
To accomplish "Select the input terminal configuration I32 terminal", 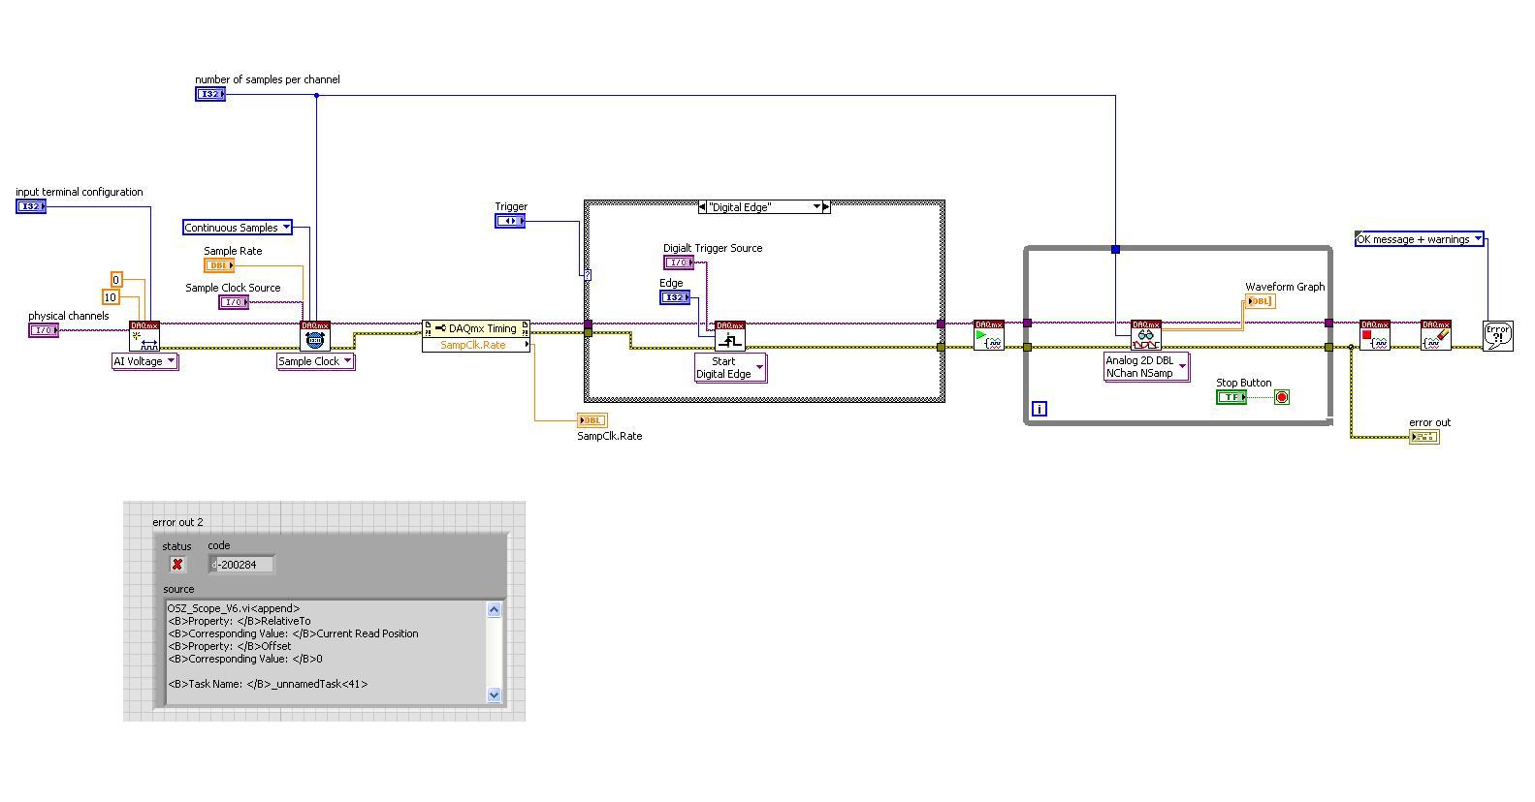I will (31, 206).
